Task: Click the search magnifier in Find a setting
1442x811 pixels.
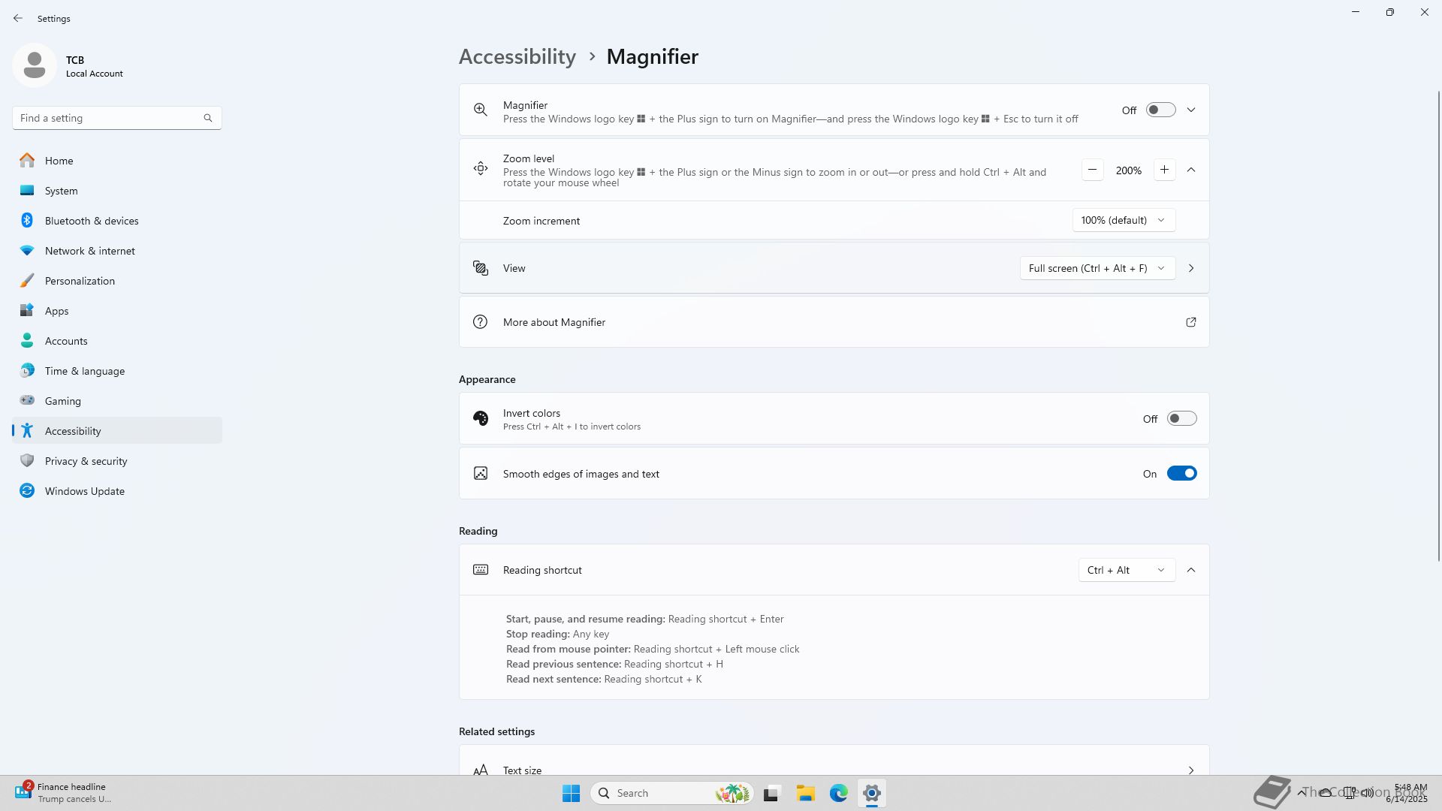Action: tap(208, 118)
